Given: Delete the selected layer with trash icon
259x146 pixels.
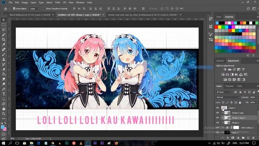Looking at the screenshot, I should pyautogui.click(x=253, y=138).
